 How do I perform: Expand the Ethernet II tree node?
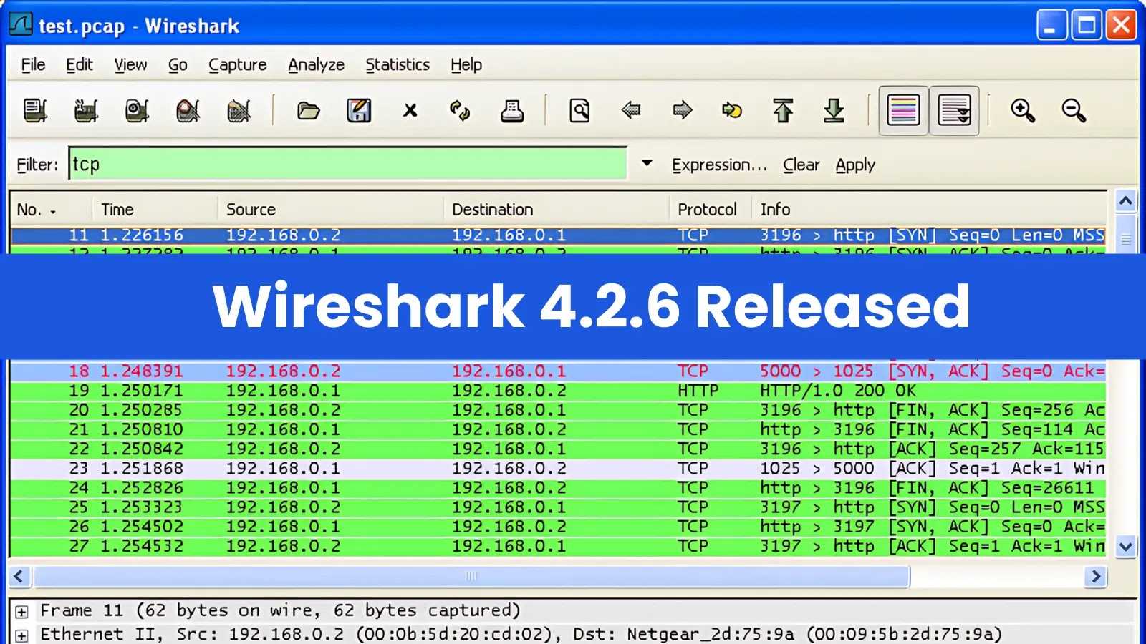click(21, 635)
